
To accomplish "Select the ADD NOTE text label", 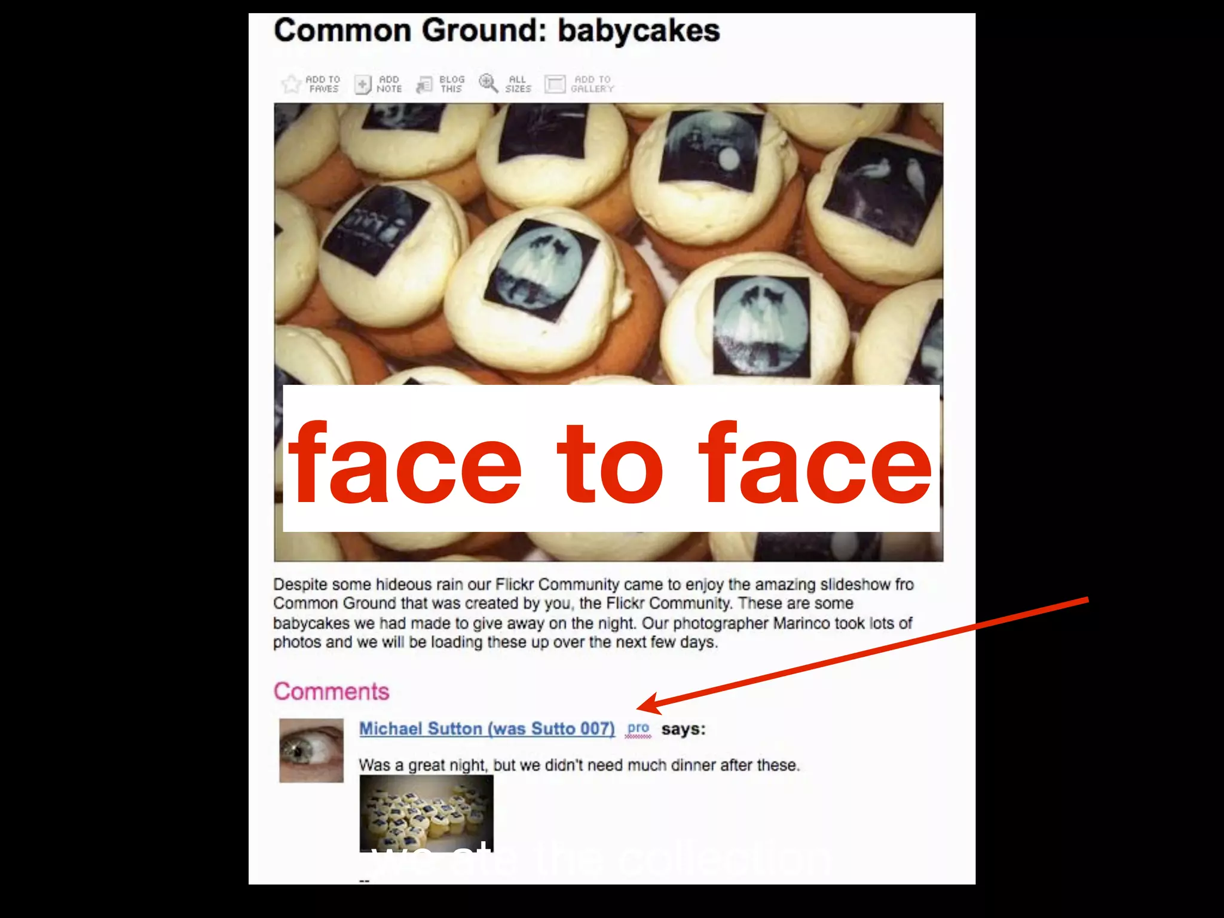I will (x=389, y=84).
